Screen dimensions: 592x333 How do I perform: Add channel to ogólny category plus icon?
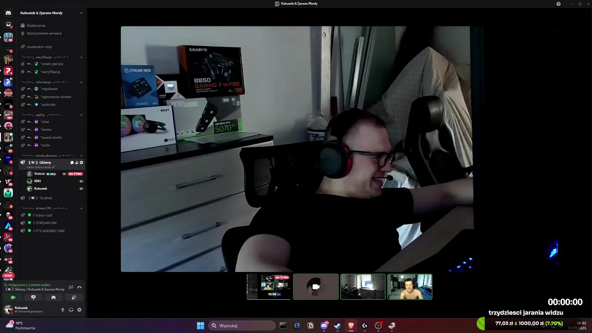(81, 115)
